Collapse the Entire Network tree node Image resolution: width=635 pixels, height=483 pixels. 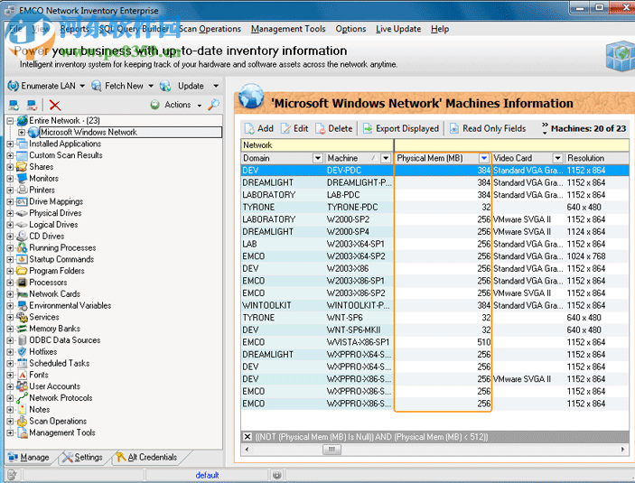coord(10,121)
